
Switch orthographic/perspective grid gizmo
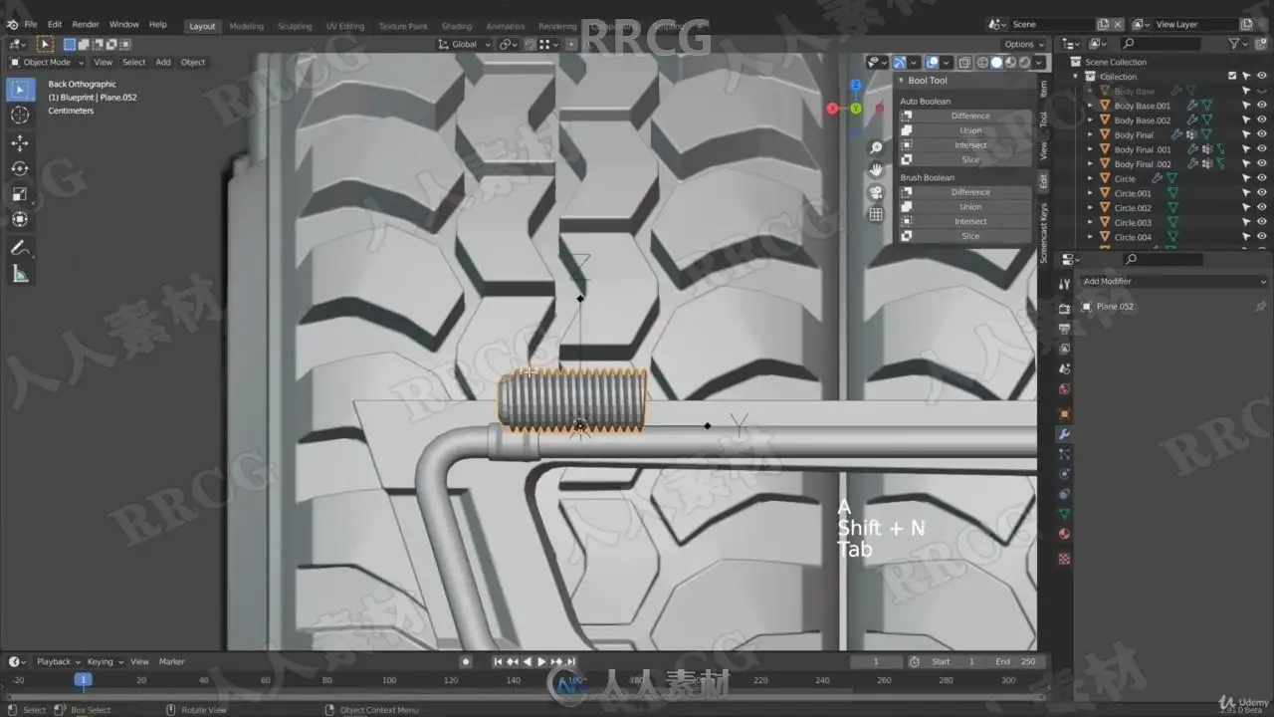coord(876,214)
